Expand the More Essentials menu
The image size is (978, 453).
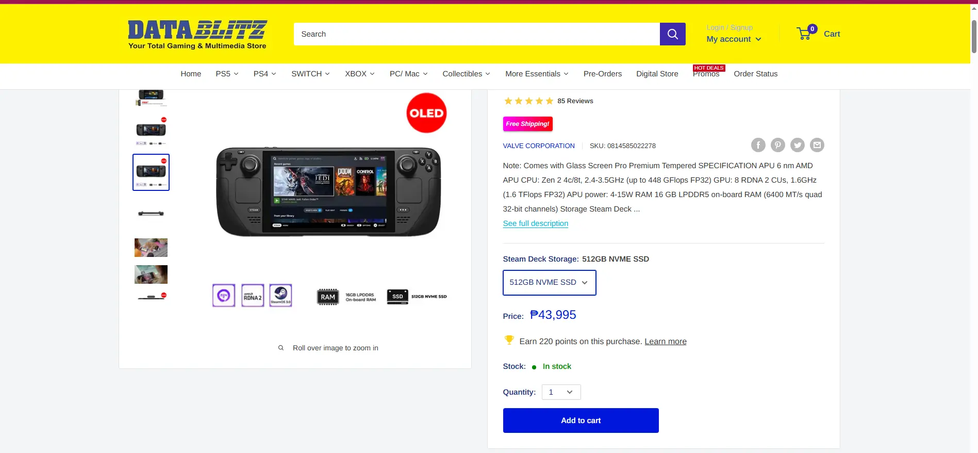537,74
